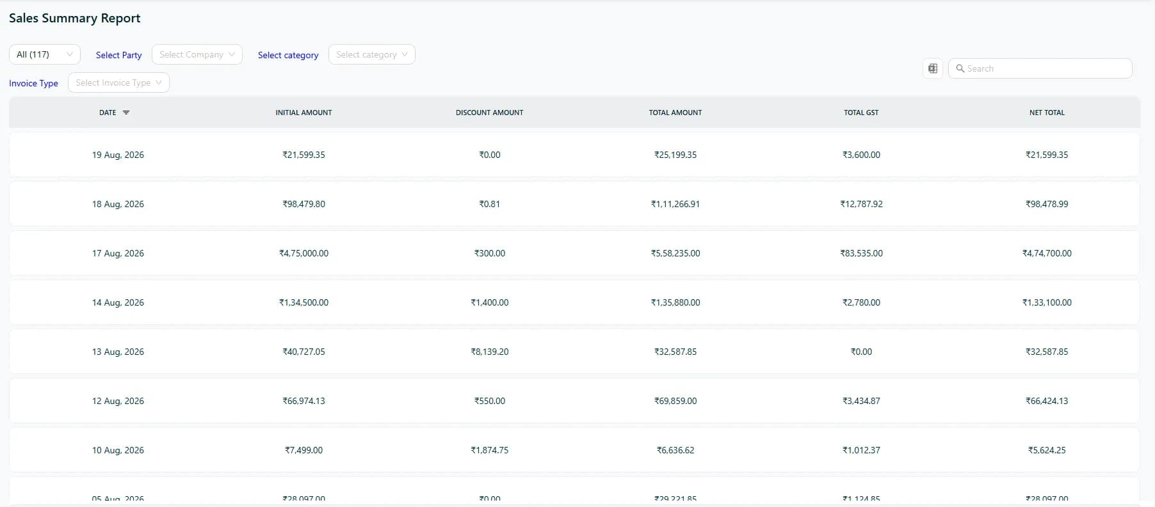This screenshot has width=1155, height=507.
Task: Select the 13 Aug, 2026 date cell
Action: point(118,352)
